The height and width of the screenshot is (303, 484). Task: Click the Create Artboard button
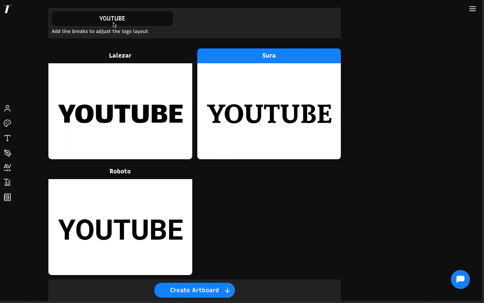(x=195, y=290)
